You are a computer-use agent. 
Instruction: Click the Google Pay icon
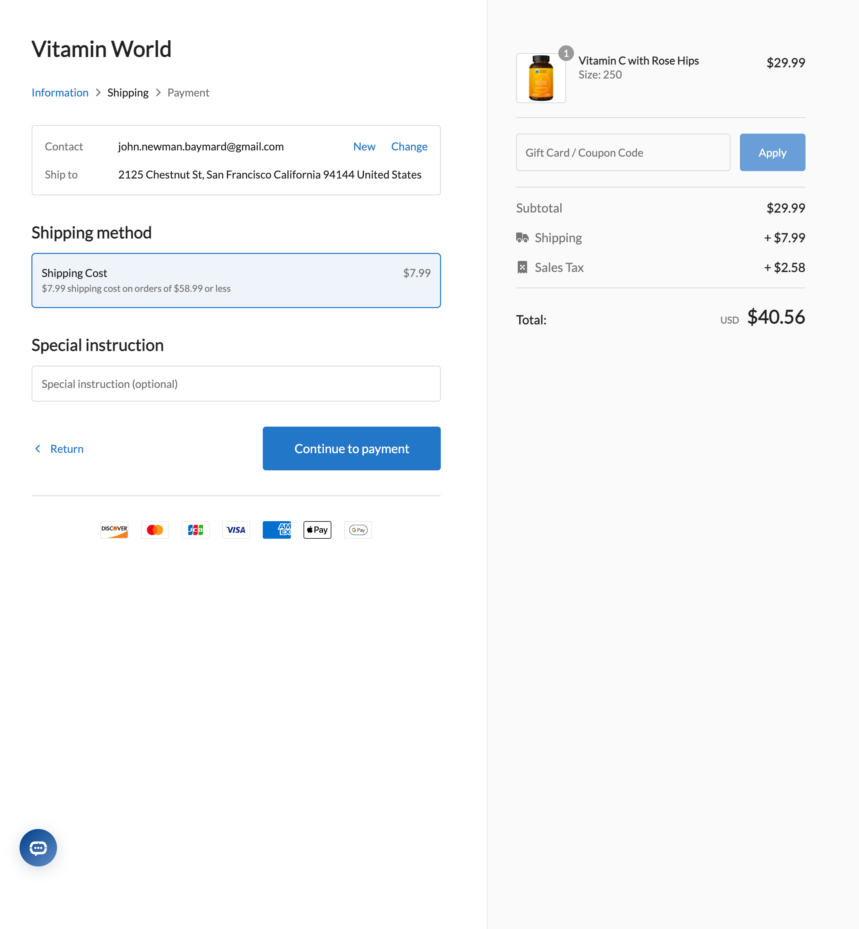click(x=358, y=530)
